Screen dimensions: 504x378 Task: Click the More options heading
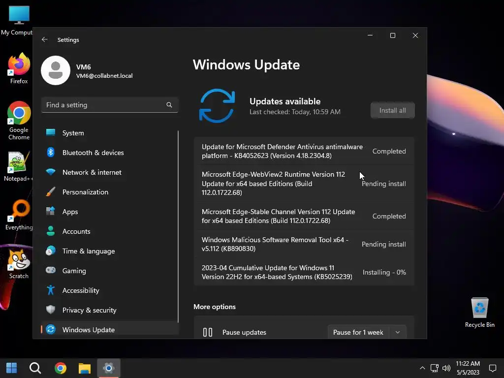click(x=215, y=307)
